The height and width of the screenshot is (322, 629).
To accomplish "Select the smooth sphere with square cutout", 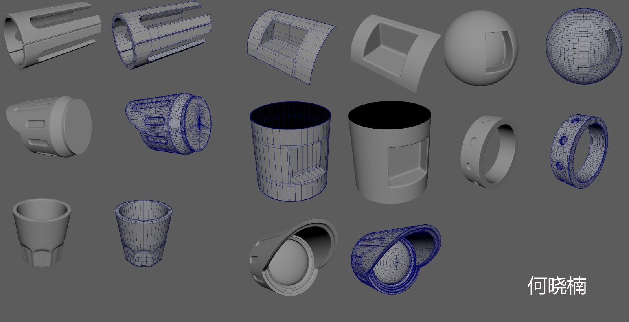I will pos(481,48).
